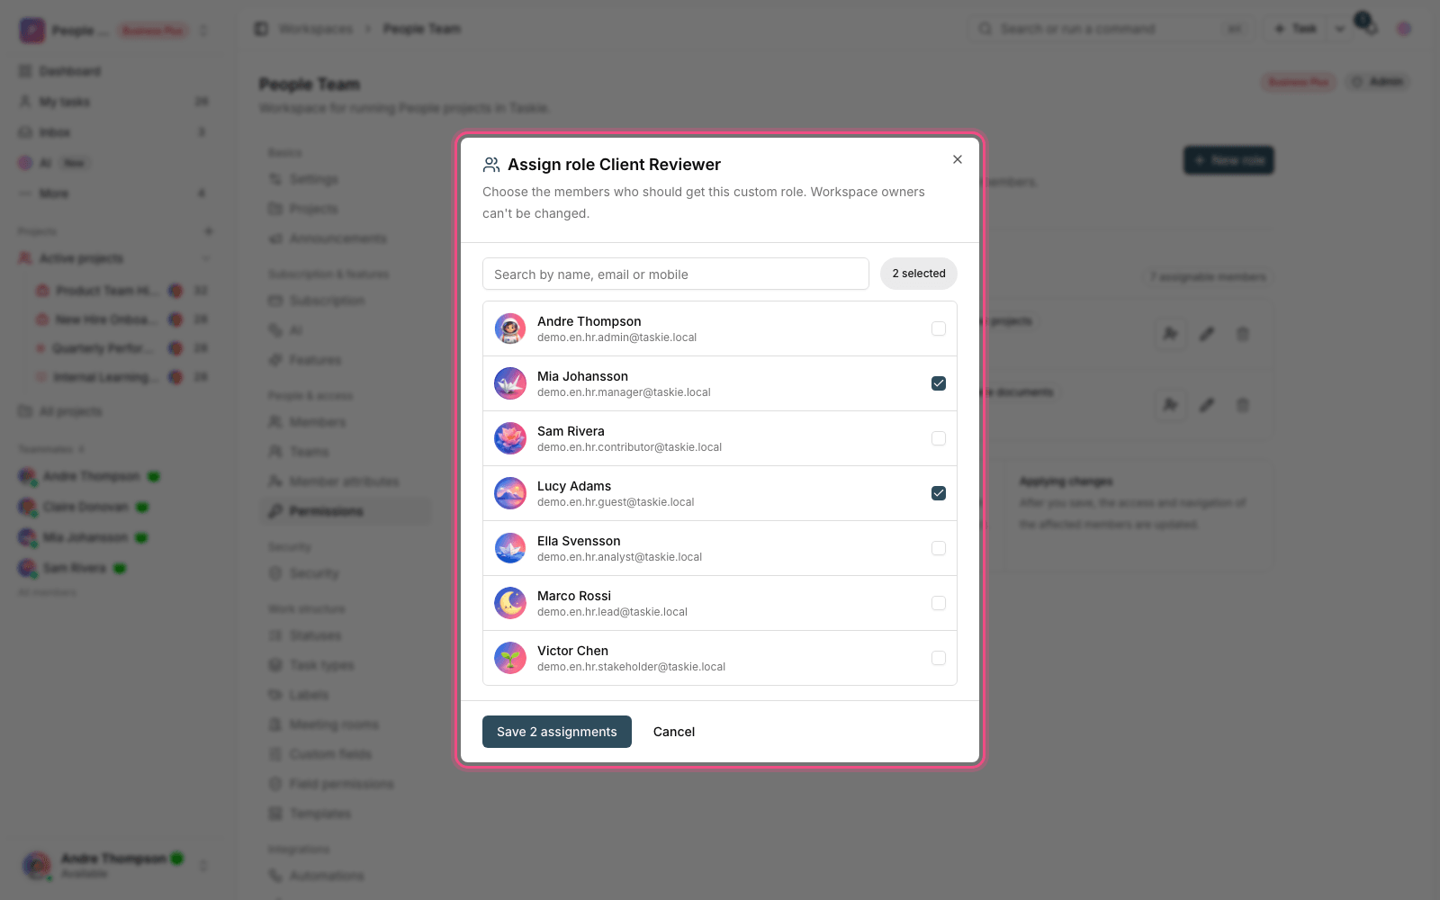1440x900 pixels.
Task: Click the name Mia Johansson in the dialog list
Action: pyautogui.click(x=582, y=376)
